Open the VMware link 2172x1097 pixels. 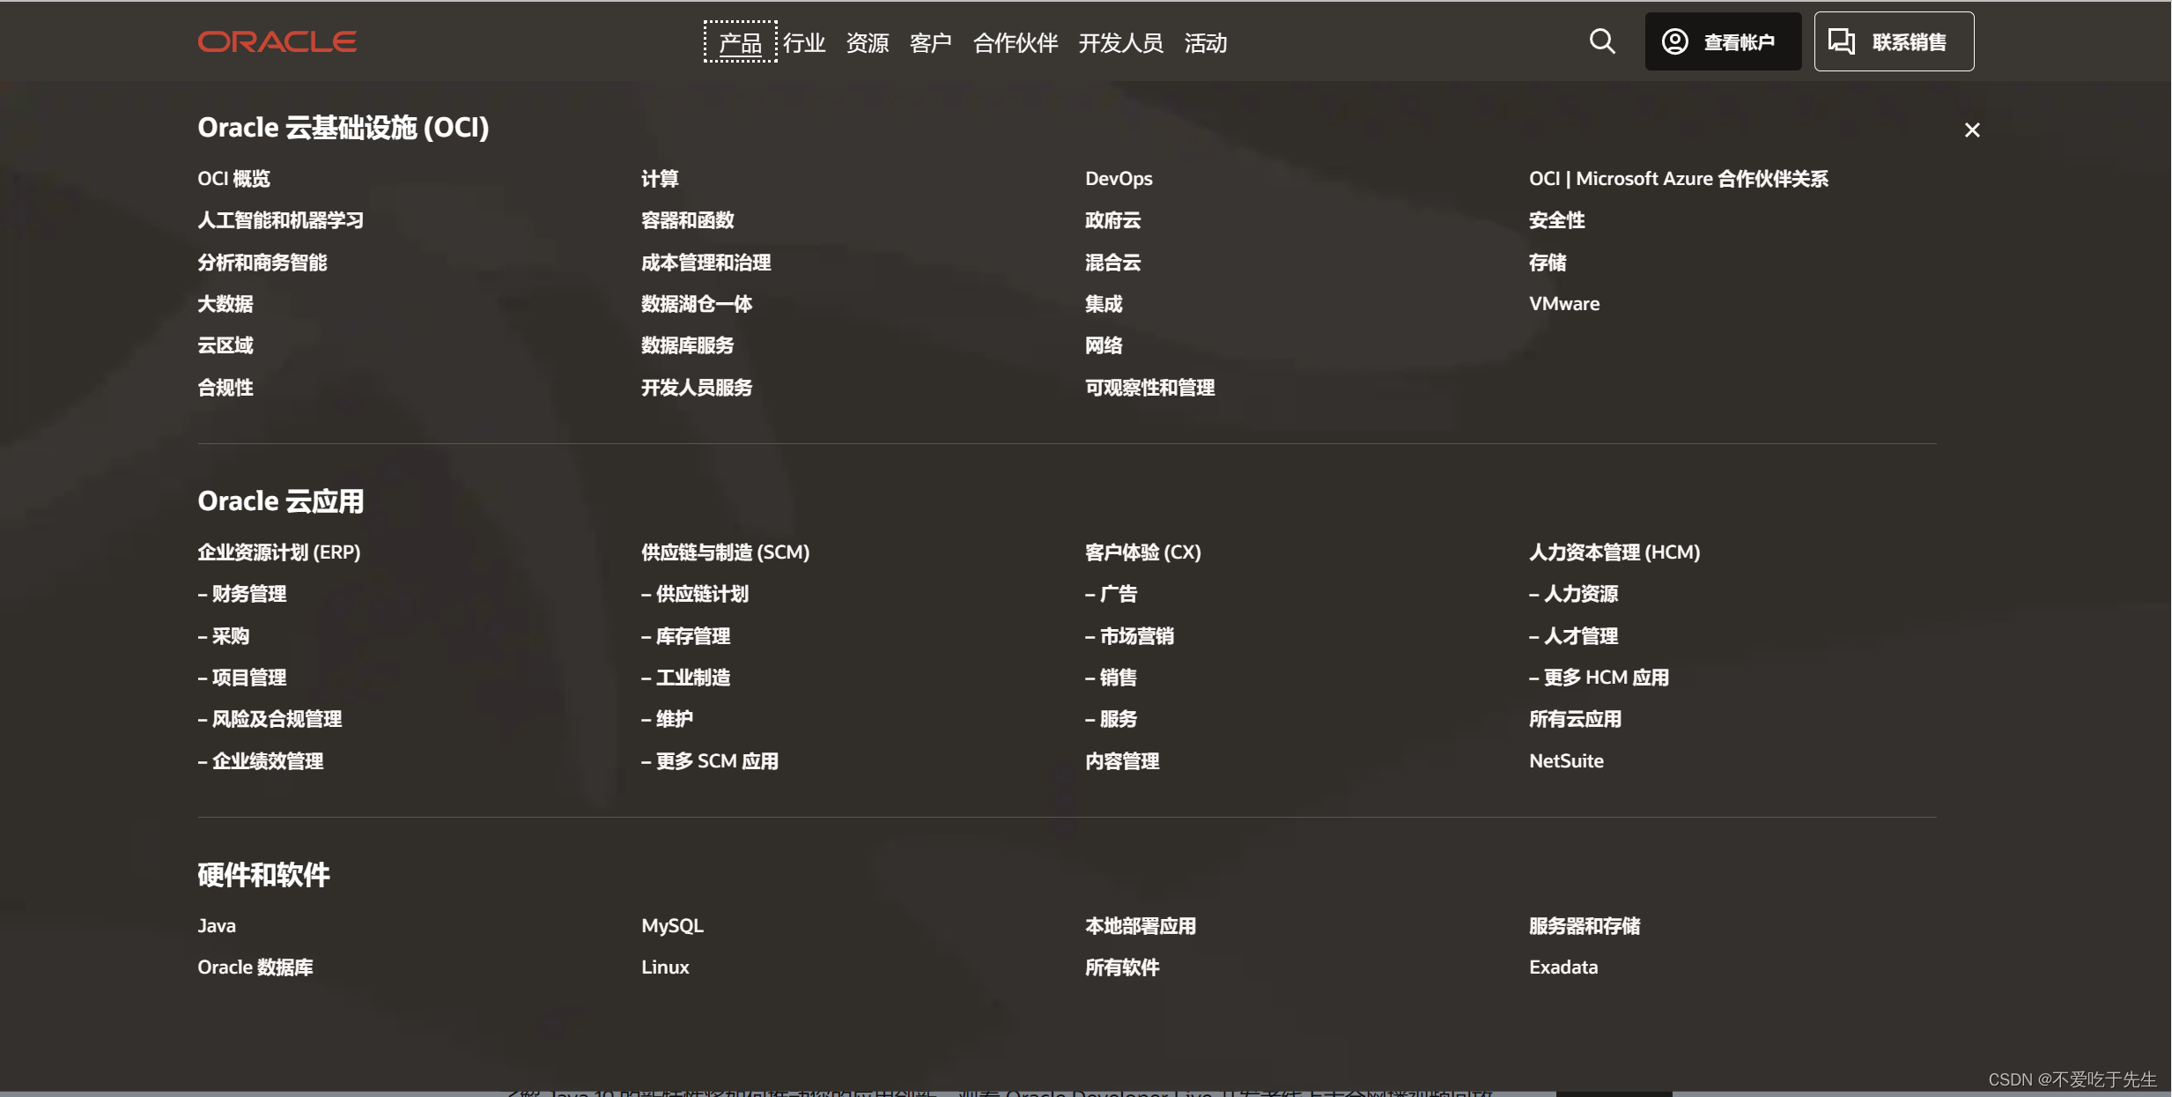tap(1563, 304)
